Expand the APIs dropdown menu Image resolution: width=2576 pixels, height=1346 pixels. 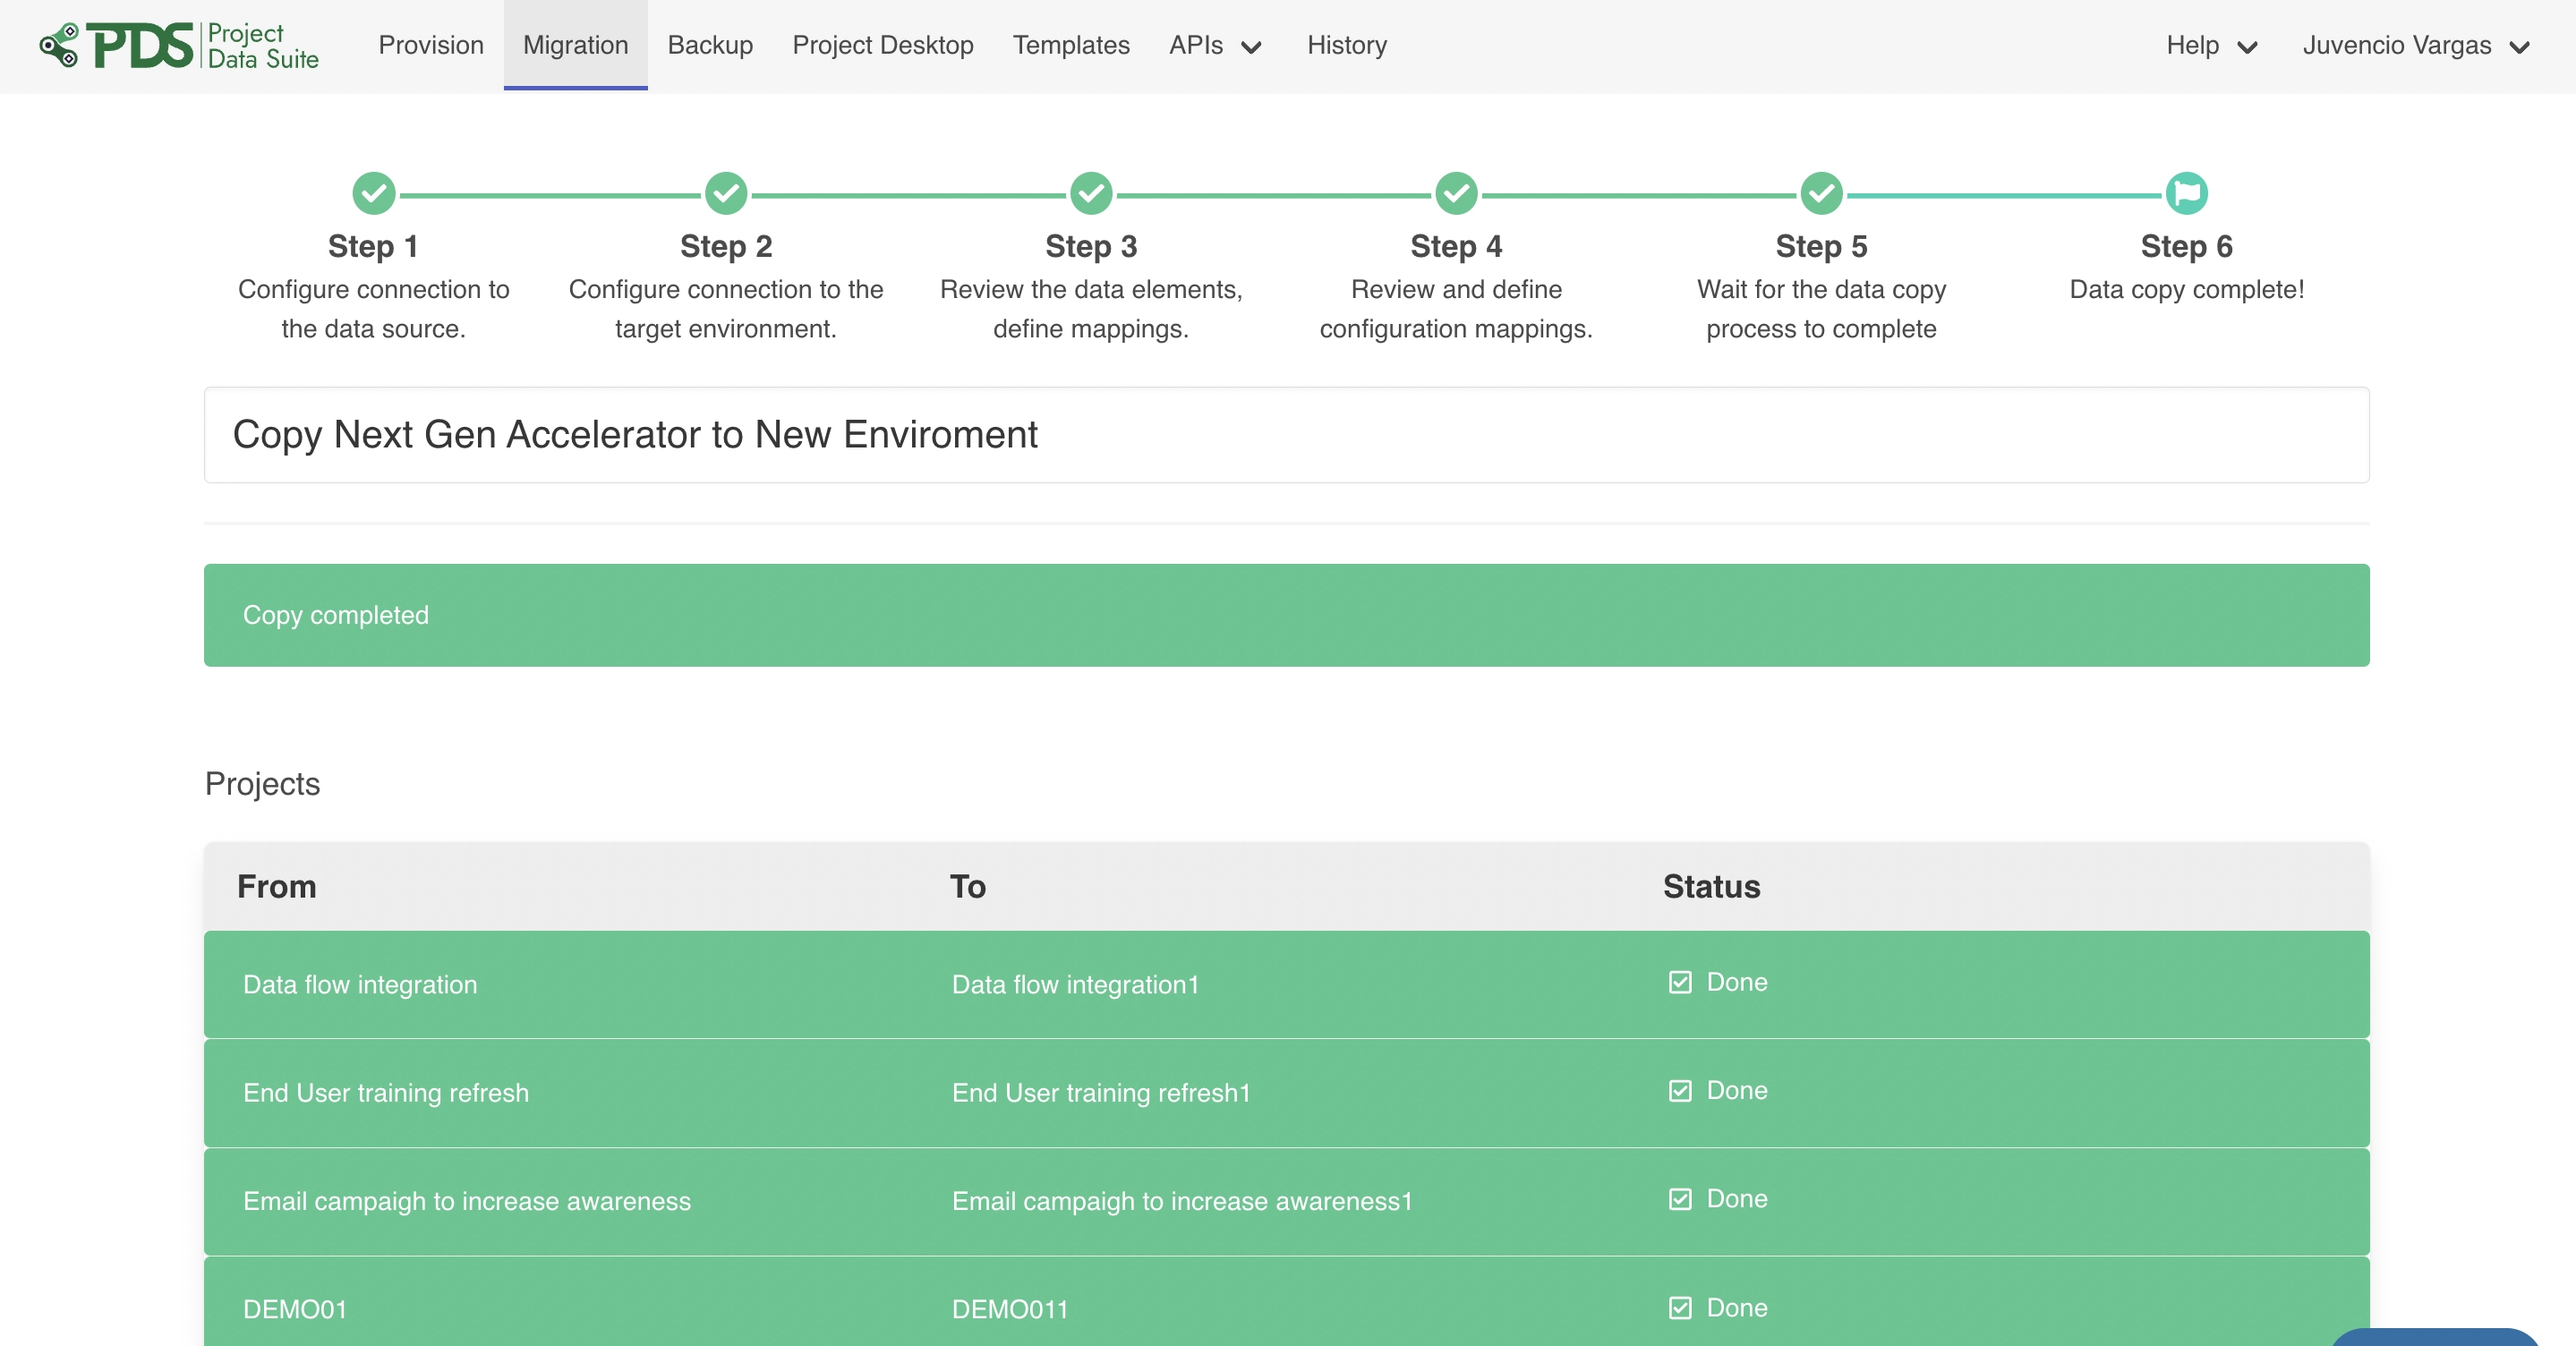(x=1214, y=46)
